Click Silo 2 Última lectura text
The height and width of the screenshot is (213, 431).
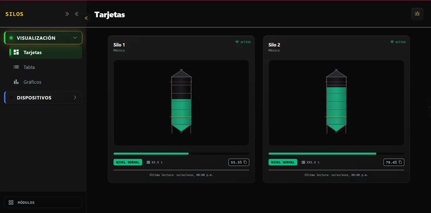336,175
